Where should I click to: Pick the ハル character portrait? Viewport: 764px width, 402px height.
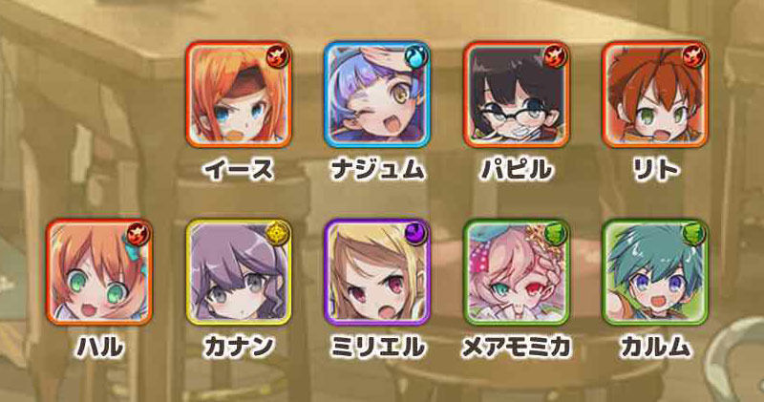[99, 272]
